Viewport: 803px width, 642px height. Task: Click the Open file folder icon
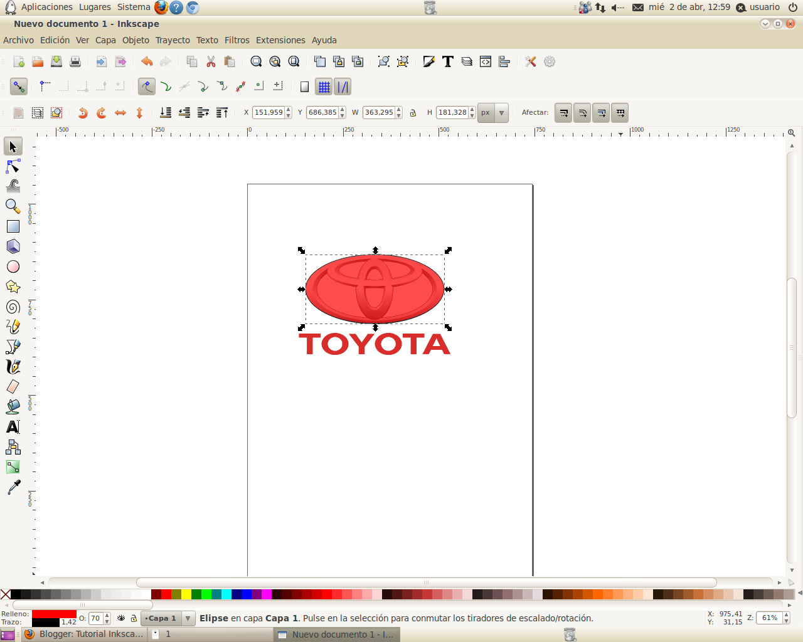[38, 61]
